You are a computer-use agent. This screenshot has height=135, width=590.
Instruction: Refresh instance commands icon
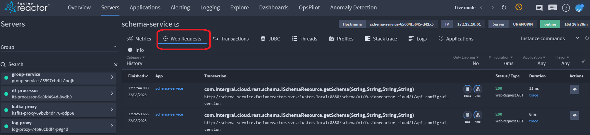(x=587, y=38)
